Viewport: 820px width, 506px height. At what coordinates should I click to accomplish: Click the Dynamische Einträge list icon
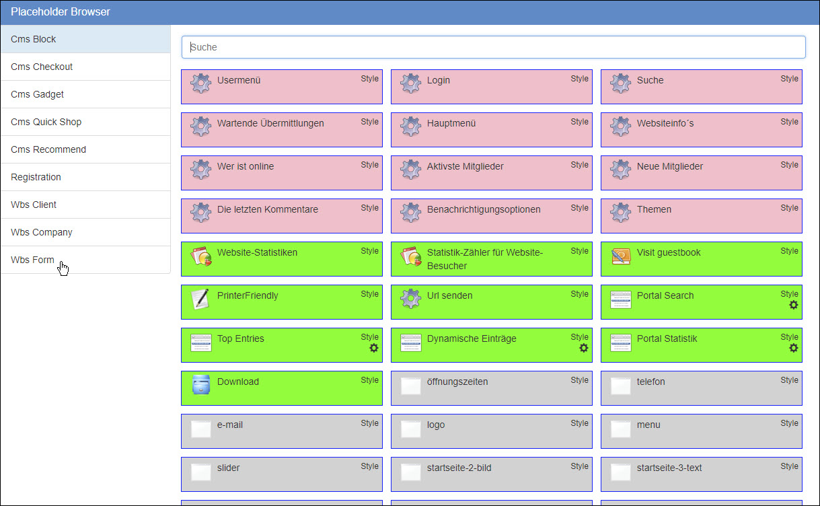(410, 342)
